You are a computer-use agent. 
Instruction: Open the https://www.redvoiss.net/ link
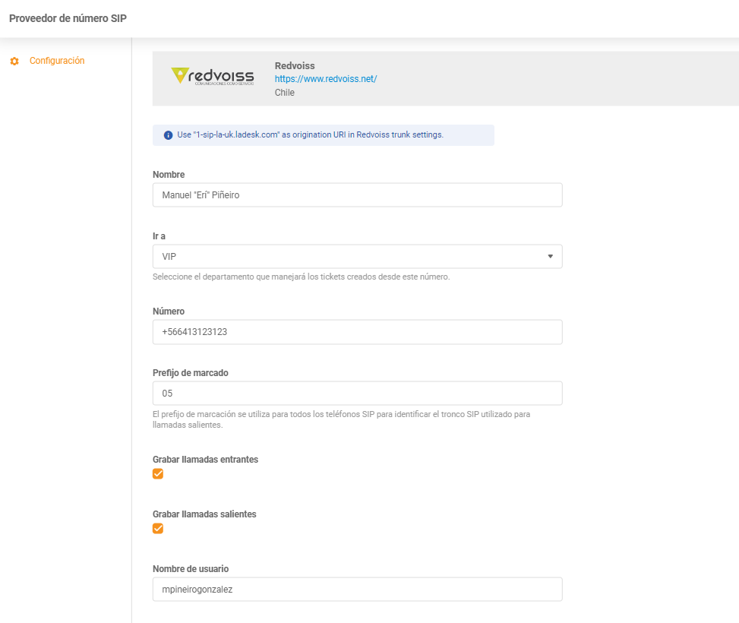click(325, 79)
